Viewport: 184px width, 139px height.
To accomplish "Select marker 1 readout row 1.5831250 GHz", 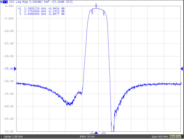I will (41, 8).
